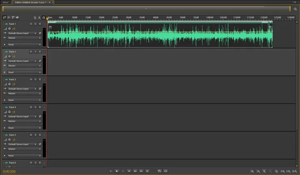
Task: Open Track 4 Master output dropdown
Action: tap(24, 121)
